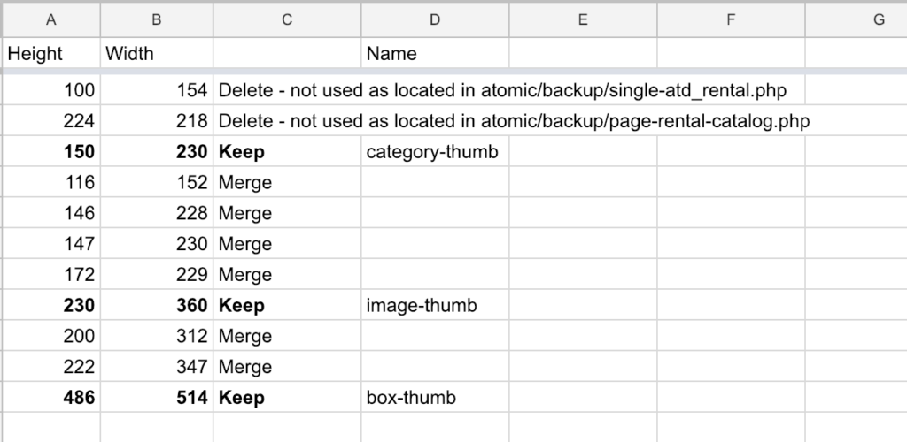The image size is (907, 442).
Task: Click the Keep cell beside 514
Action: coord(287,397)
